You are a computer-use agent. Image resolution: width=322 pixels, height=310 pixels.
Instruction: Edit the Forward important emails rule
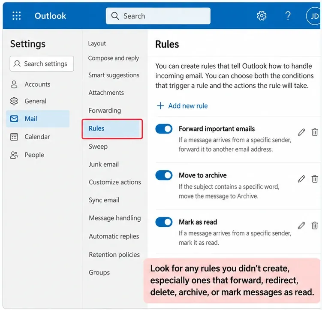301,132
